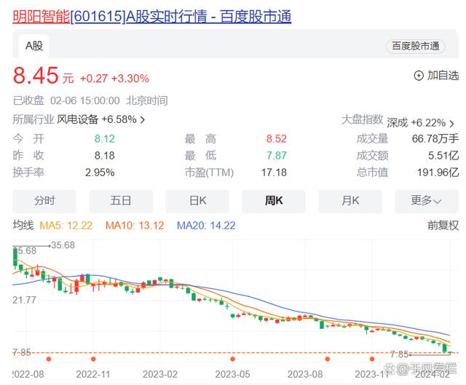Screen dimensions: 466x385
Task: Click the 2023-02 date axis label
Action: (160, 374)
